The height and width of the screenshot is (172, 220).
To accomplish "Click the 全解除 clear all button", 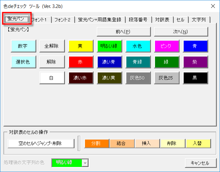I will (52, 46).
